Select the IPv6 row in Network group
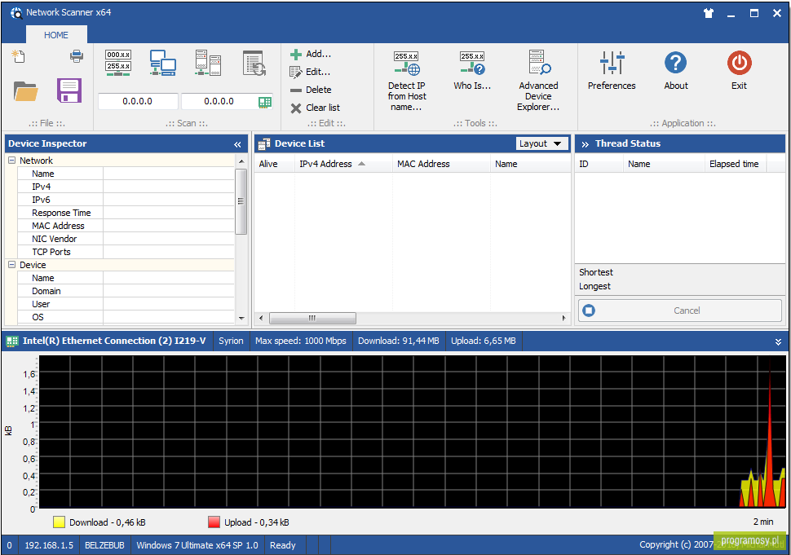Viewport: 791px width, 555px height. point(126,200)
